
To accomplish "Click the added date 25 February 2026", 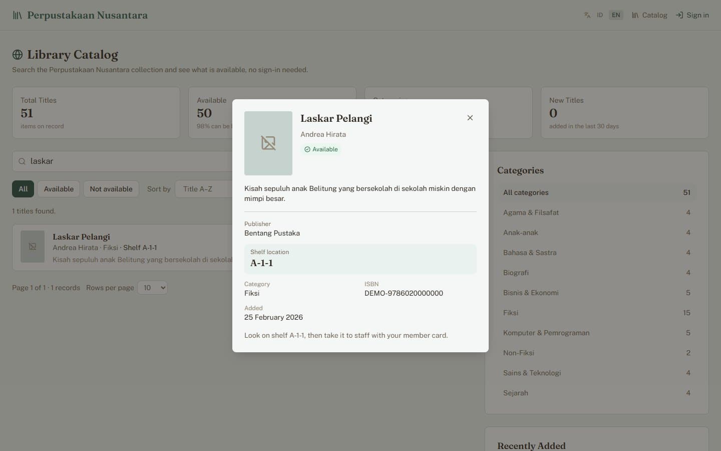I will (273, 317).
